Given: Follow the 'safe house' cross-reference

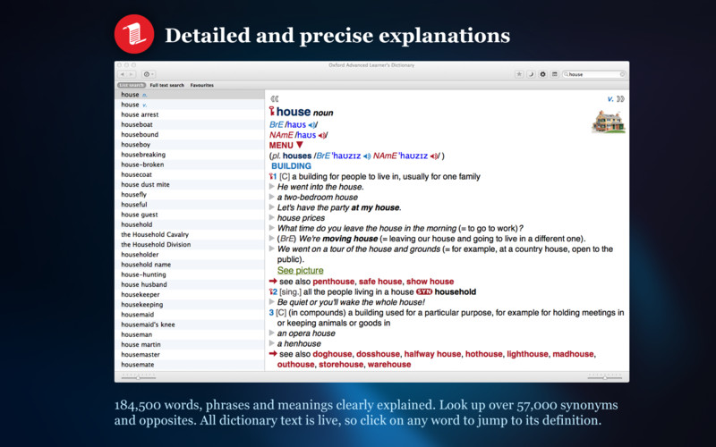Looking at the screenshot, I should tap(380, 282).
